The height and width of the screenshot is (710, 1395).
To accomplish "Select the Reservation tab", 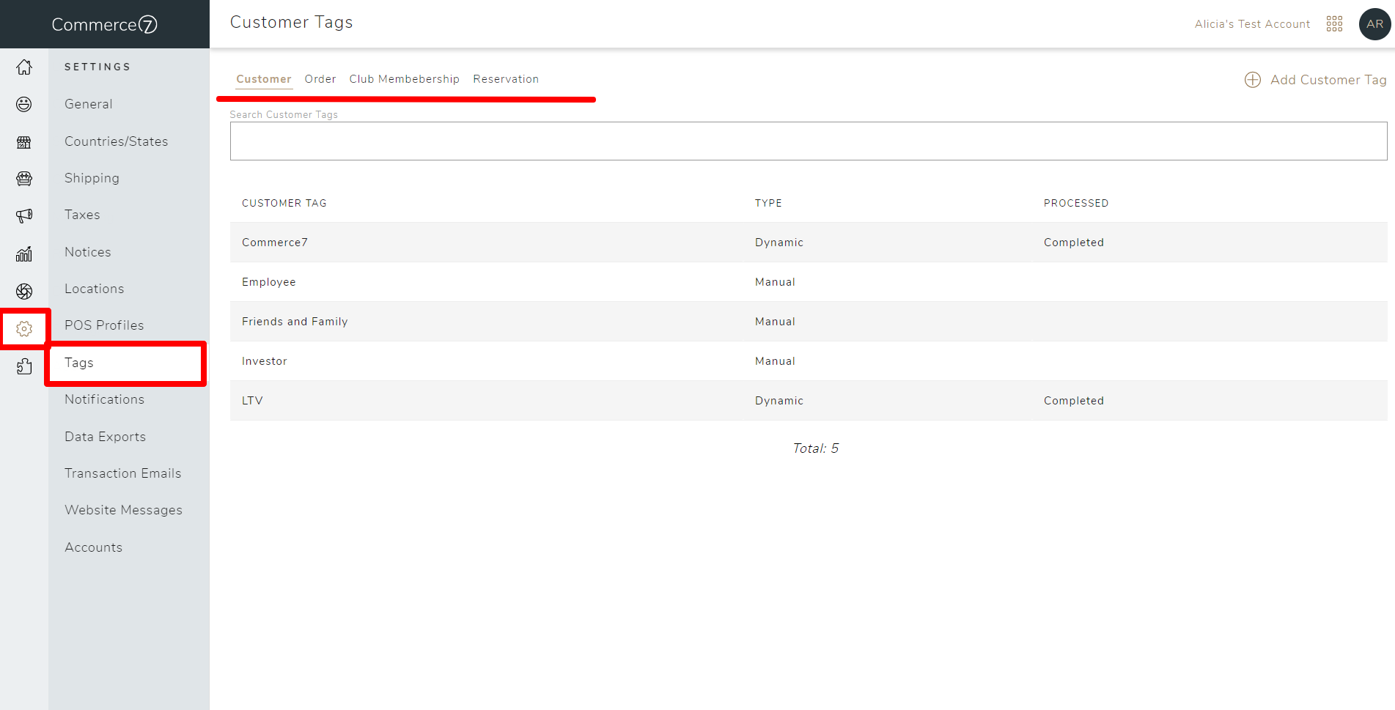I will pyautogui.click(x=506, y=79).
